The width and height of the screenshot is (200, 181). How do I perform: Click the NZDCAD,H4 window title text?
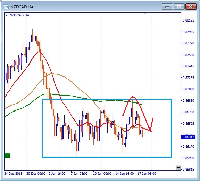(x=22, y=7)
